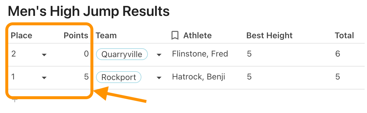367x113 pixels.
Task: Click the plus icon below the table
Action: (14, 101)
